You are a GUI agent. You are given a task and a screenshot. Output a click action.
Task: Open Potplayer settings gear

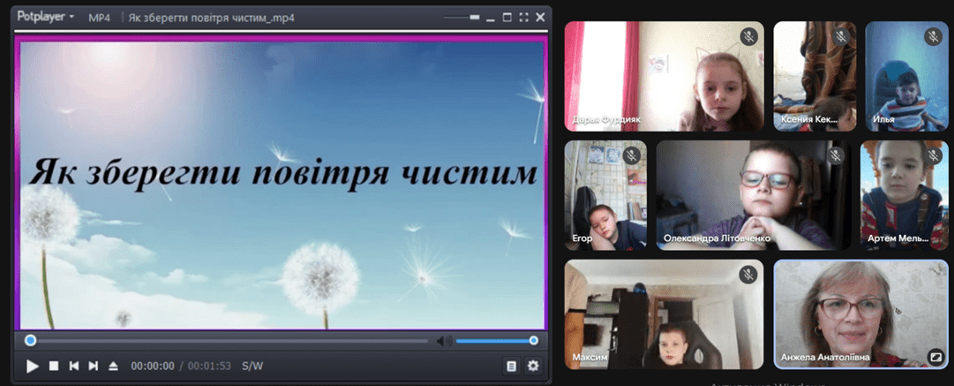[533, 366]
